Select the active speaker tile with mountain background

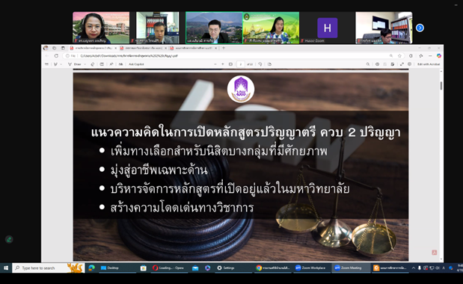[214, 28]
